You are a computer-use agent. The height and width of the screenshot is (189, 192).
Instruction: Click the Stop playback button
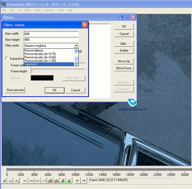(x=4, y=181)
